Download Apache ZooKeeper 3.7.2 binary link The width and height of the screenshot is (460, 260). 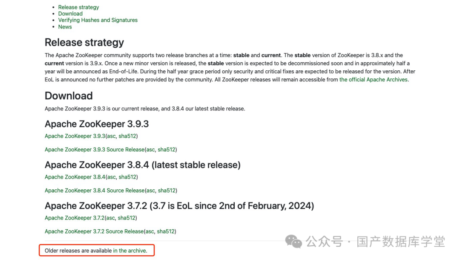tap(75, 218)
